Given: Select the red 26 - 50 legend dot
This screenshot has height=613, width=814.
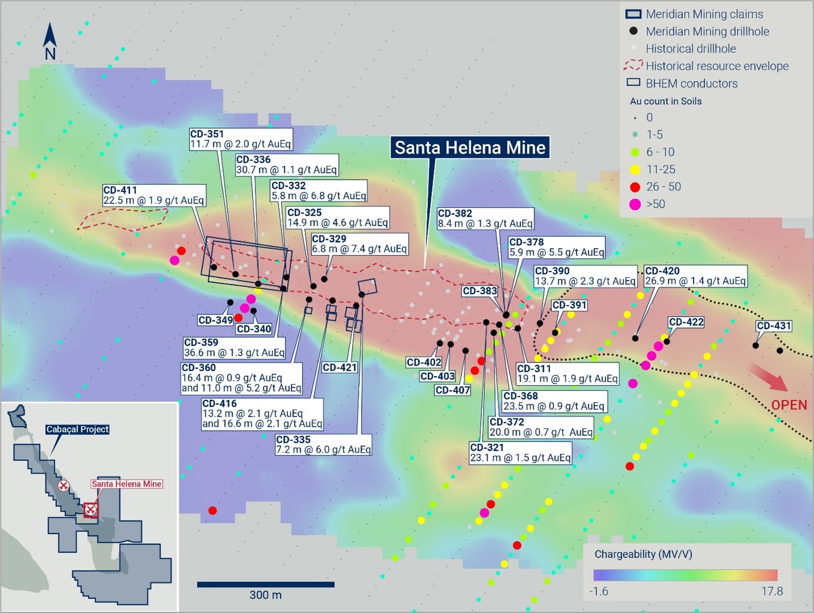Looking at the screenshot, I should 635,187.
